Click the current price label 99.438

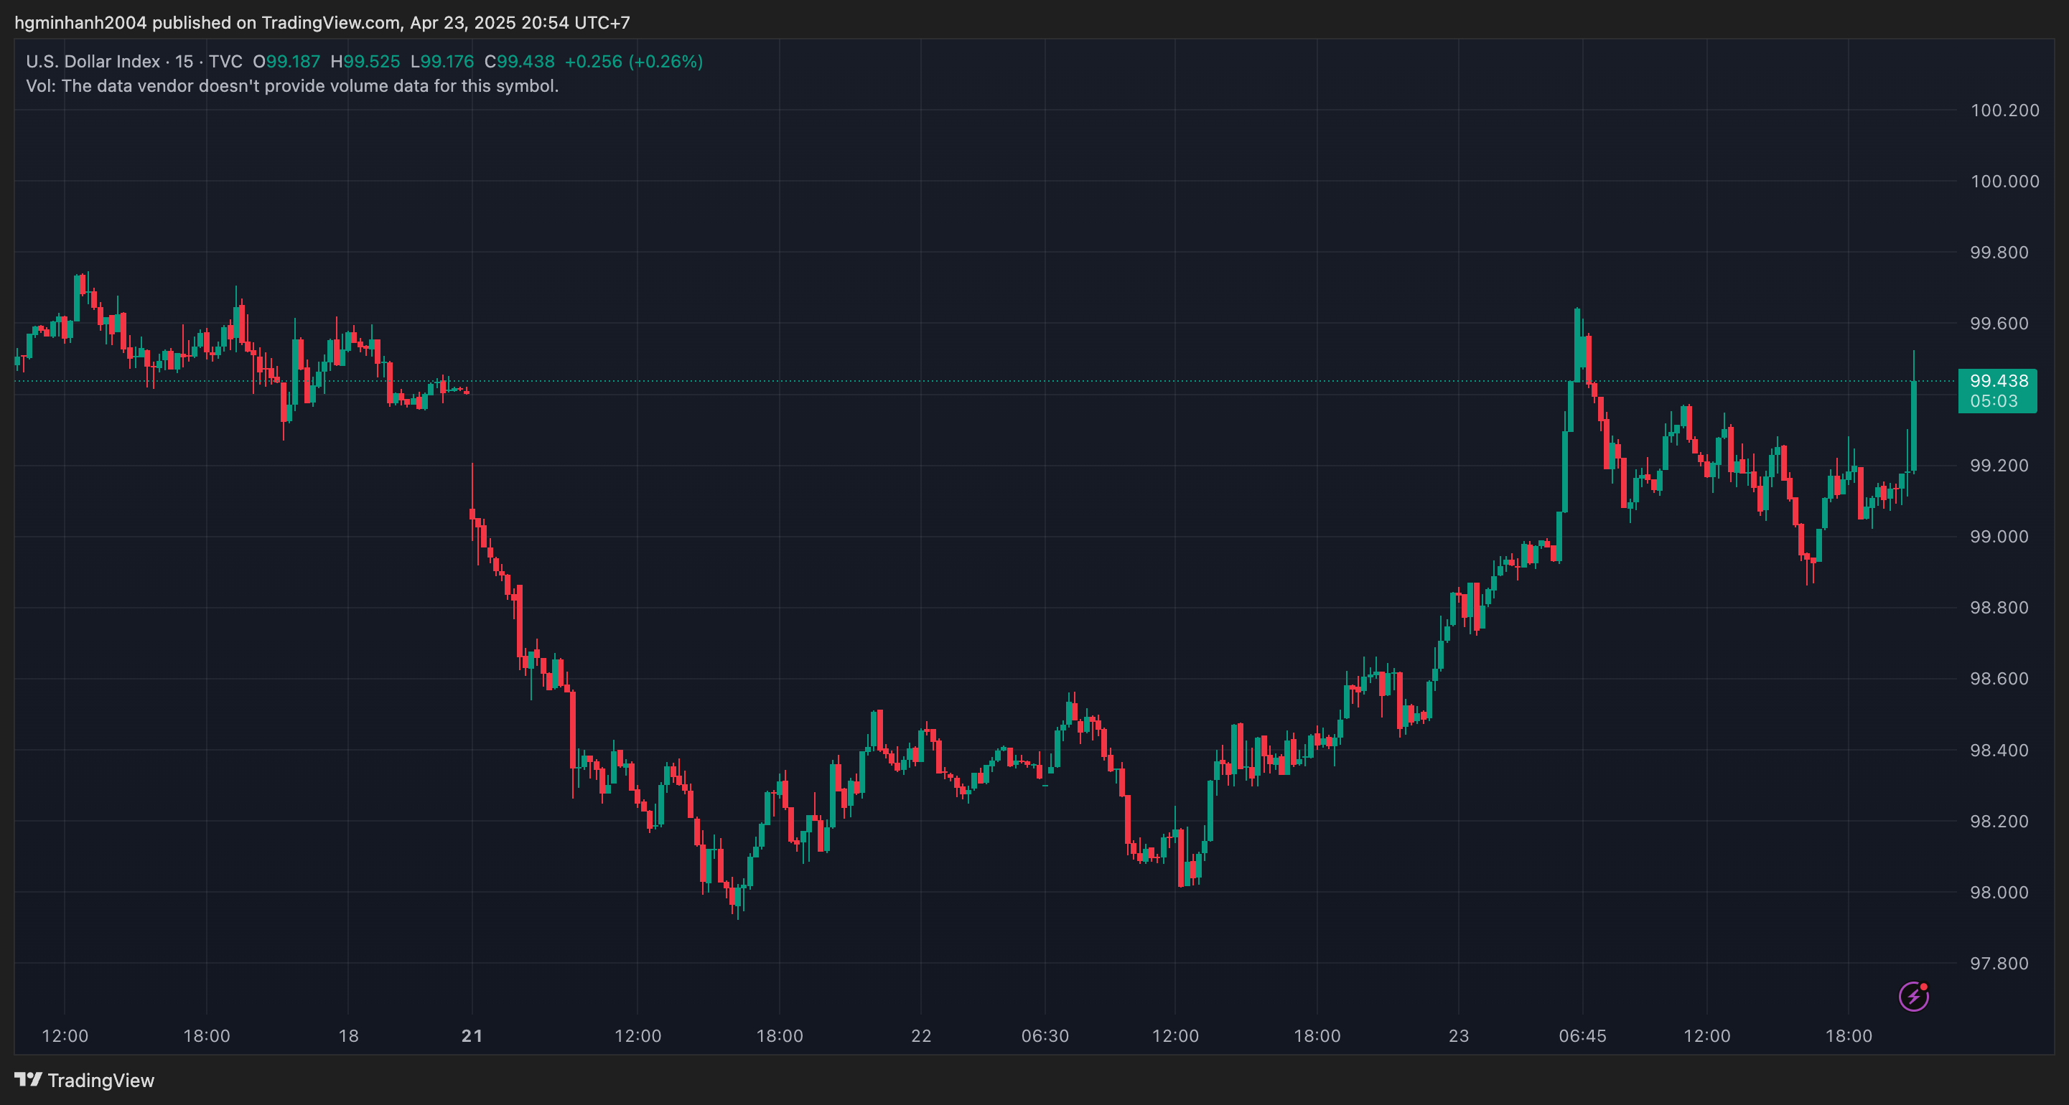point(1999,380)
